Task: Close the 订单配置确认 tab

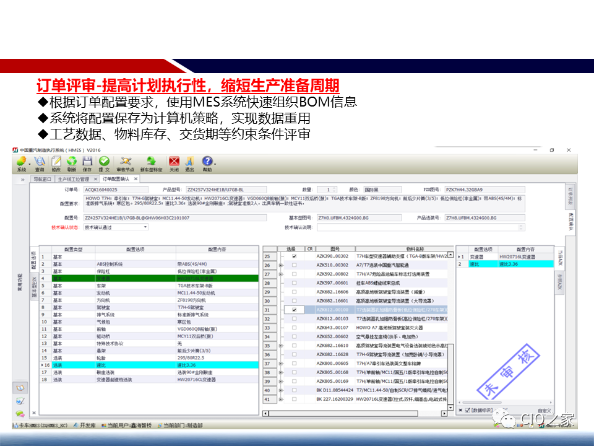Action: 136,178
